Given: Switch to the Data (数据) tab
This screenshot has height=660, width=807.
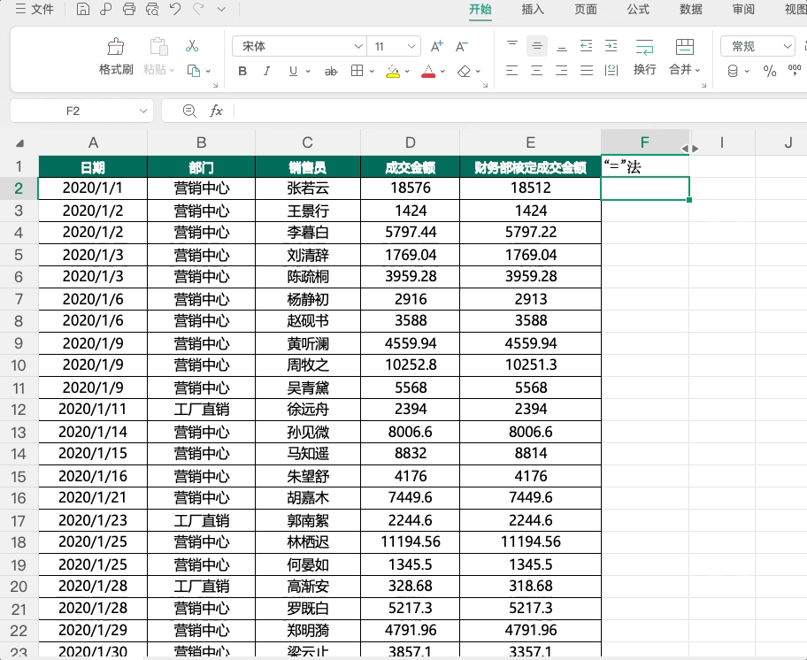Looking at the screenshot, I should pyautogui.click(x=691, y=9).
